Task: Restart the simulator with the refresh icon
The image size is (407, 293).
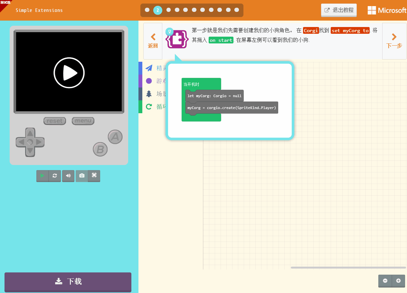Action: click(x=54, y=176)
